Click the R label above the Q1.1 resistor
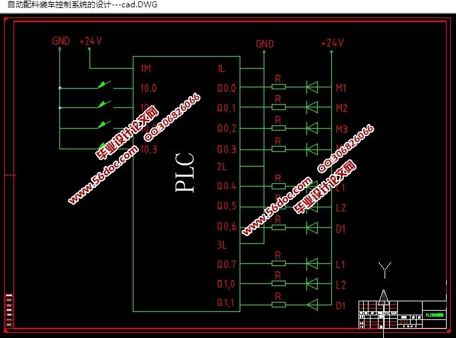Image resolution: width=456 pixels, height=338 pixels. [x=278, y=297]
